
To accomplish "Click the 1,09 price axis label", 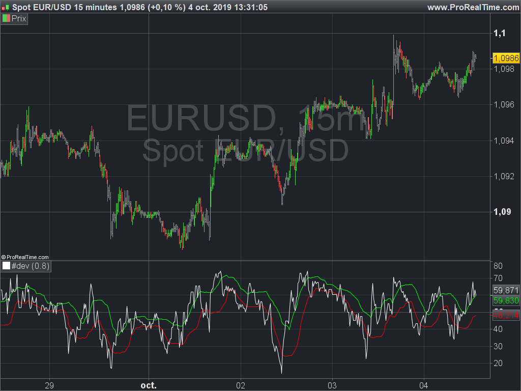I will 502,212.
